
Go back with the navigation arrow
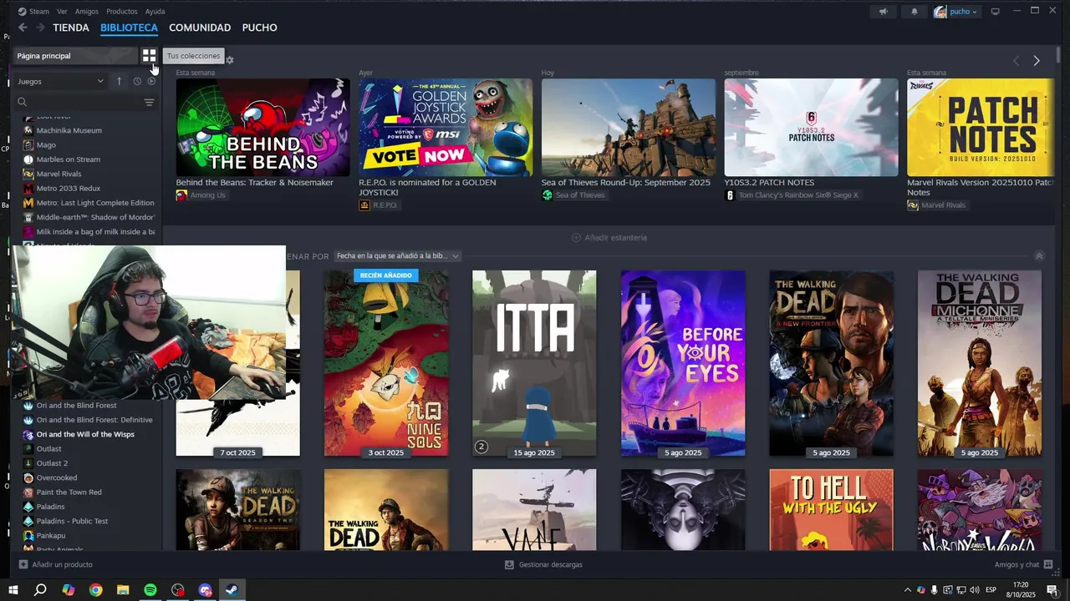click(x=23, y=28)
